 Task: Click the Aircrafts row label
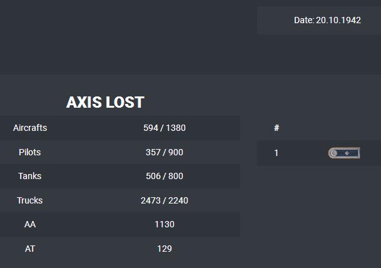click(x=30, y=128)
